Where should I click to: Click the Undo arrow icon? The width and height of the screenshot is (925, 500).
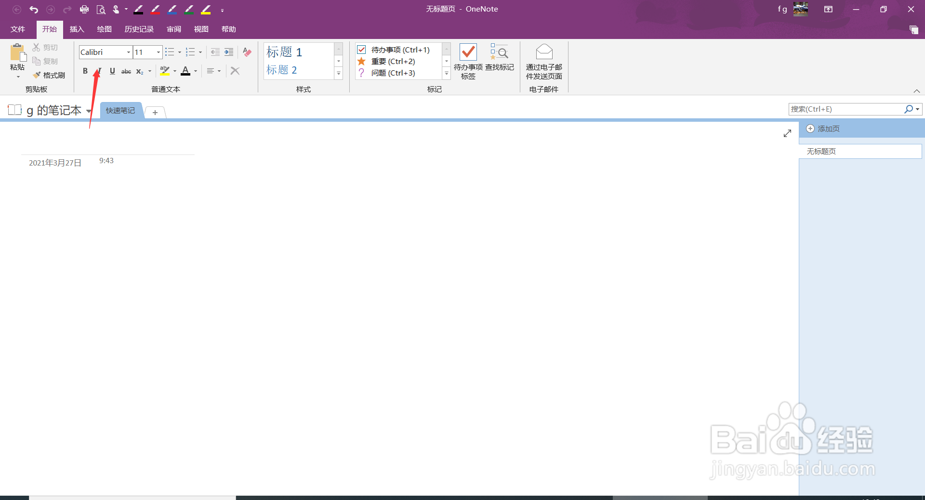coord(34,10)
